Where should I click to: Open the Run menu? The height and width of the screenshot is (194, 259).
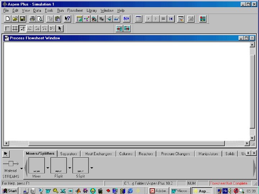(60, 10)
